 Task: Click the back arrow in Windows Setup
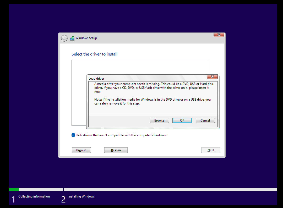click(64, 38)
